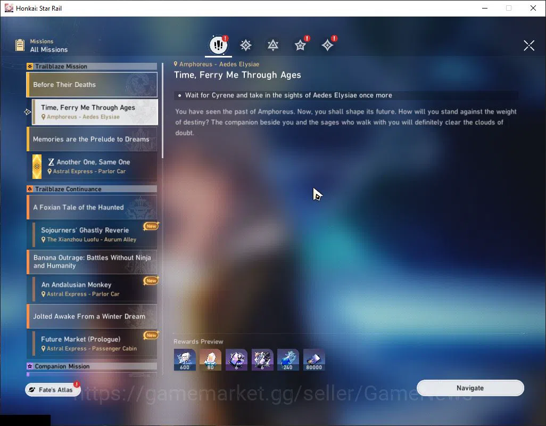Viewport: 546px width, 426px height.
Task: View the 80000 credits reward icon
Action: tap(314, 359)
